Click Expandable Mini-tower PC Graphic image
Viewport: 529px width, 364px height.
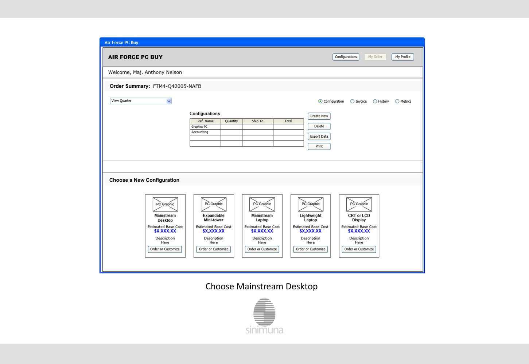(214, 204)
